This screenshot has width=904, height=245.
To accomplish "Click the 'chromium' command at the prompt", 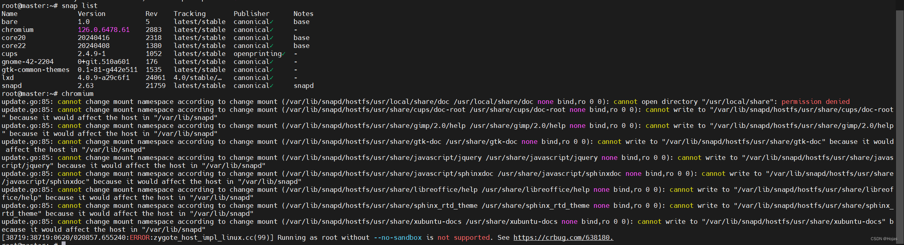I will (x=78, y=94).
